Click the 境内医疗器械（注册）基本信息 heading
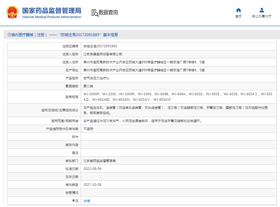 [64, 35]
